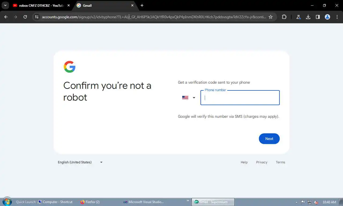Minimize the browser window
This screenshot has width=343, height=206.
[312, 5]
